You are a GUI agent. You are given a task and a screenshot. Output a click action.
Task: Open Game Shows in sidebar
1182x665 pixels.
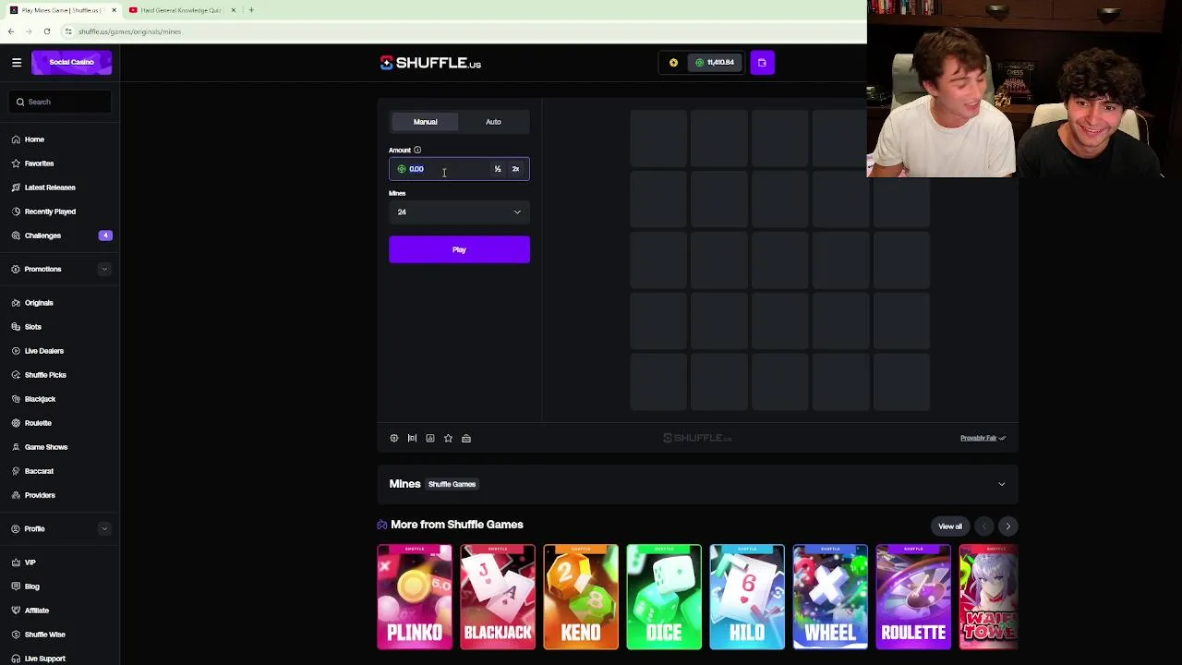coord(46,447)
